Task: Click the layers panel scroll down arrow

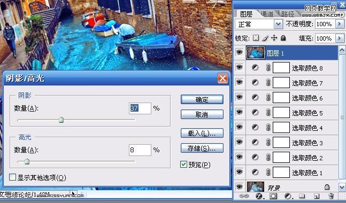Action: coord(342,188)
